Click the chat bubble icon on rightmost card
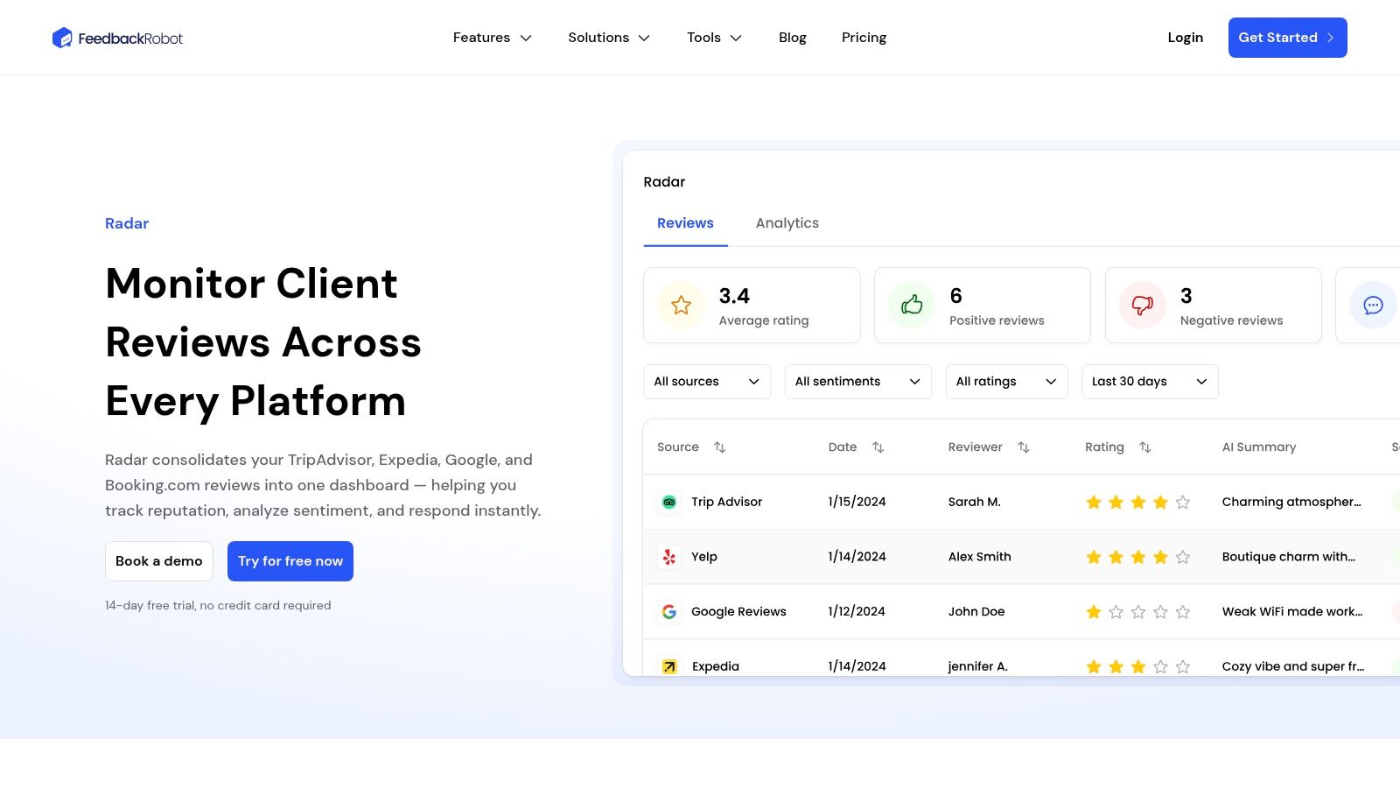1400x788 pixels. [x=1372, y=306]
